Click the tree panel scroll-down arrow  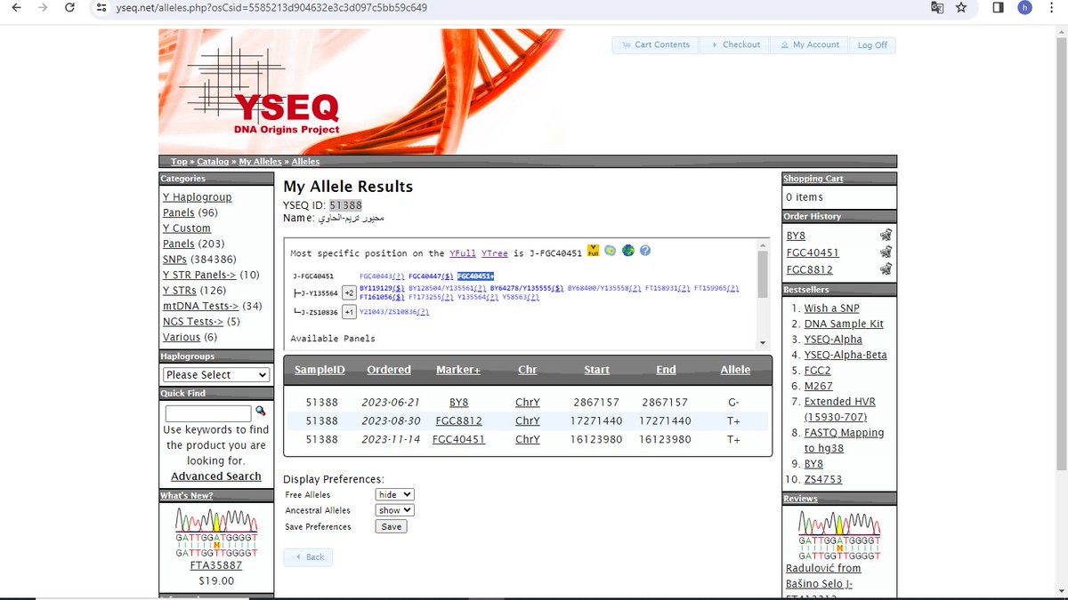tap(762, 343)
